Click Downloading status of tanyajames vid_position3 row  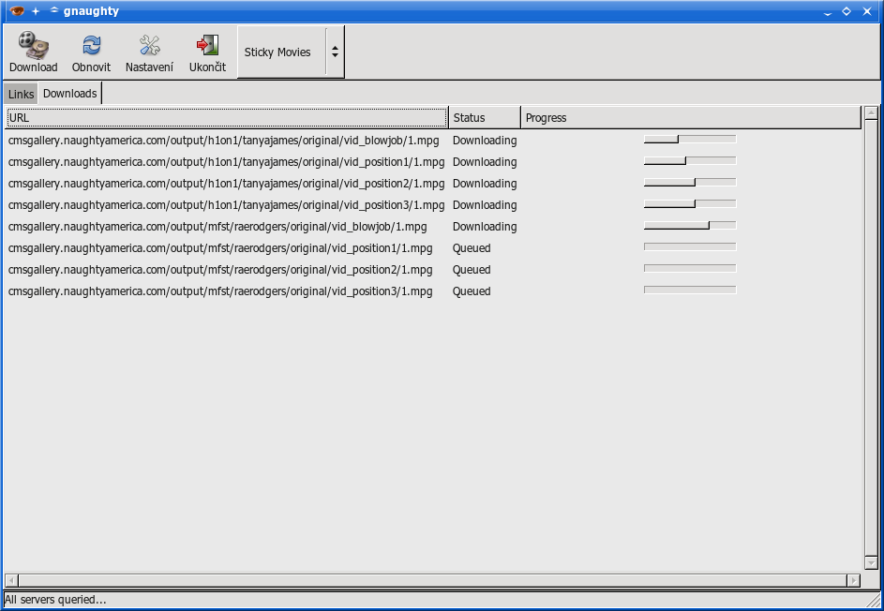[x=485, y=205]
